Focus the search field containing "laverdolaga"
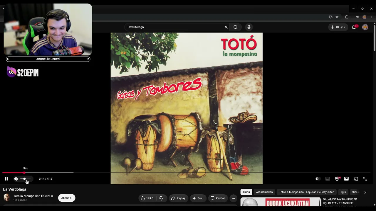The width and height of the screenshot is (376, 211). click(175, 27)
